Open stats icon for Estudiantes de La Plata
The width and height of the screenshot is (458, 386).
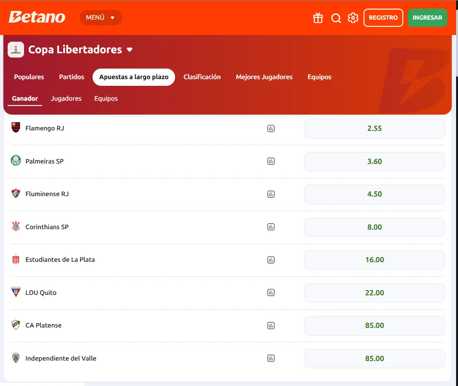[x=271, y=260]
